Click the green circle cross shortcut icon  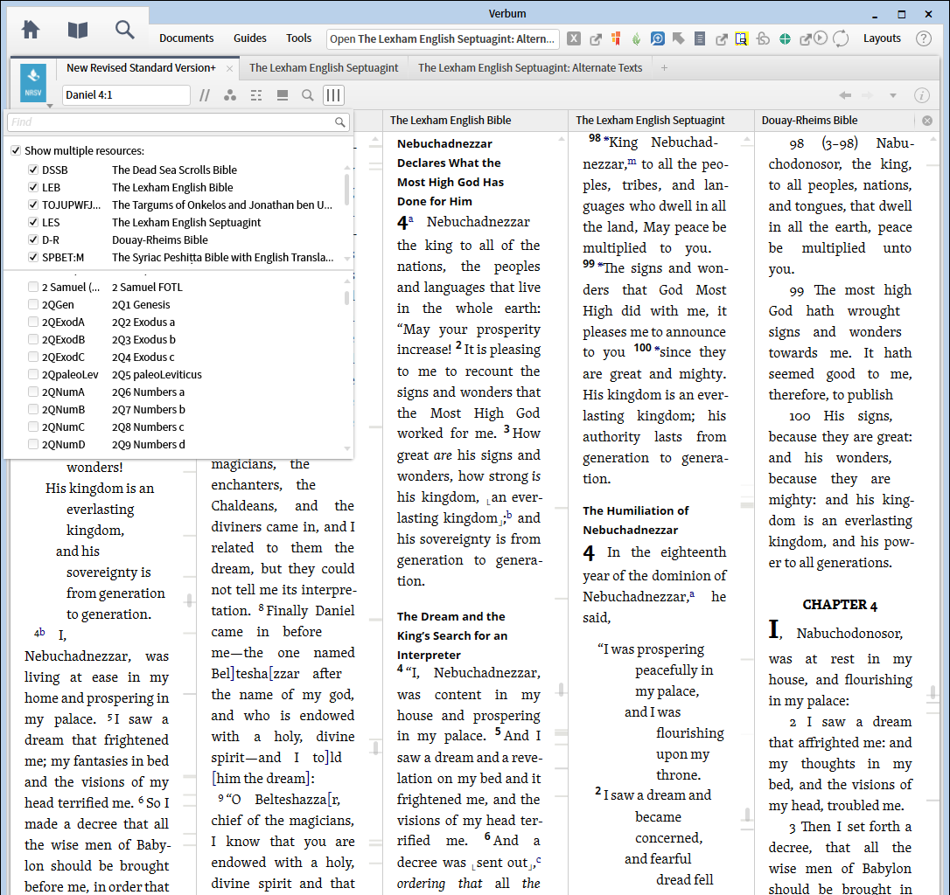785,38
